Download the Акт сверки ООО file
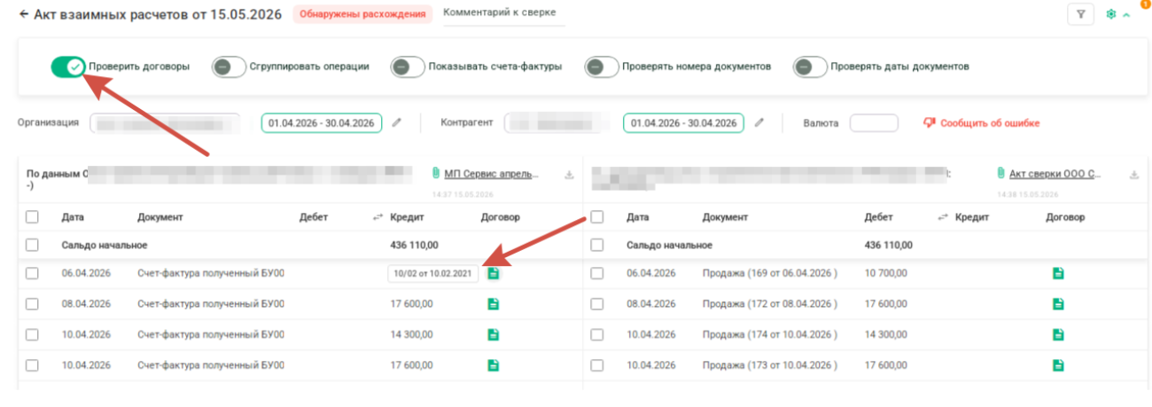Image resolution: width=1152 pixels, height=407 pixels. click(x=1134, y=175)
